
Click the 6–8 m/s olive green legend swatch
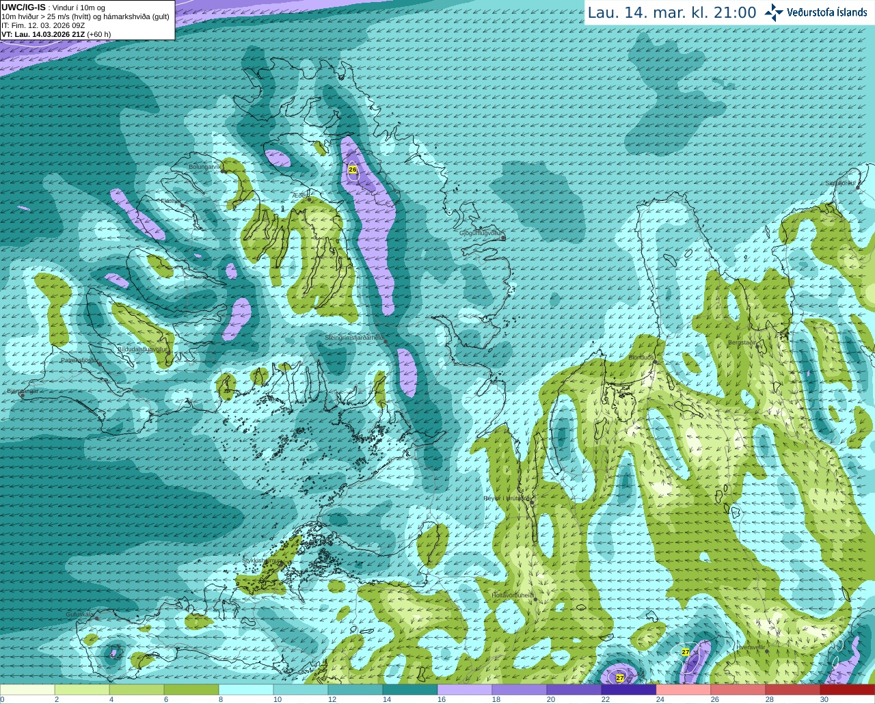191,690
